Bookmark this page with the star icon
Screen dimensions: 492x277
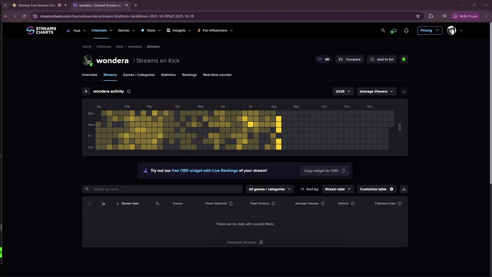click(418, 16)
